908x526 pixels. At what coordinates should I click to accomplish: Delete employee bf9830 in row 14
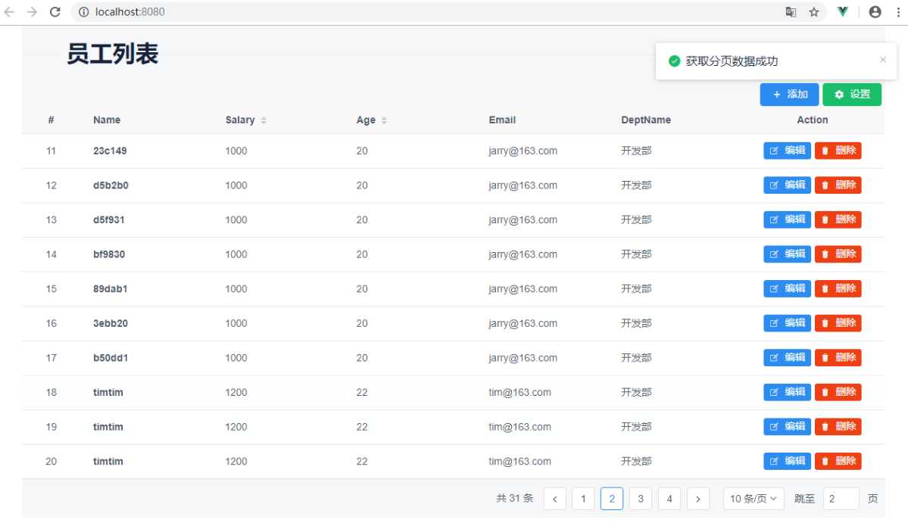click(x=838, y=254)
